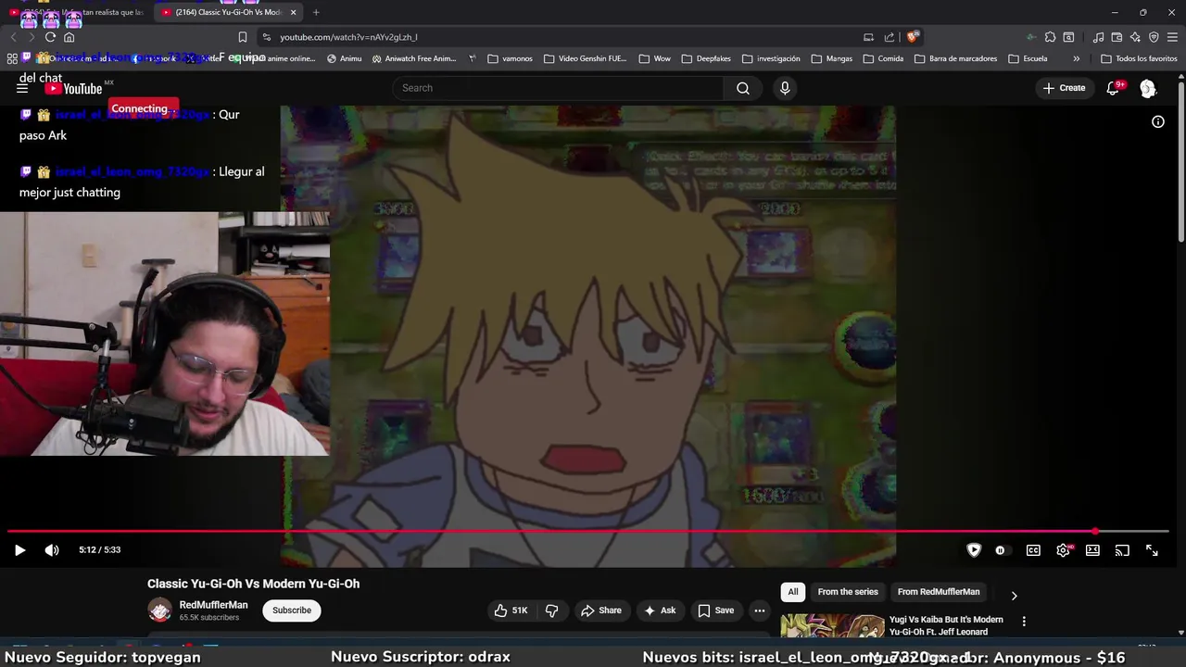Show hidden bookmarks with the double chevron
Viewport: 1186px width, 667px height.
point(1076,58)
